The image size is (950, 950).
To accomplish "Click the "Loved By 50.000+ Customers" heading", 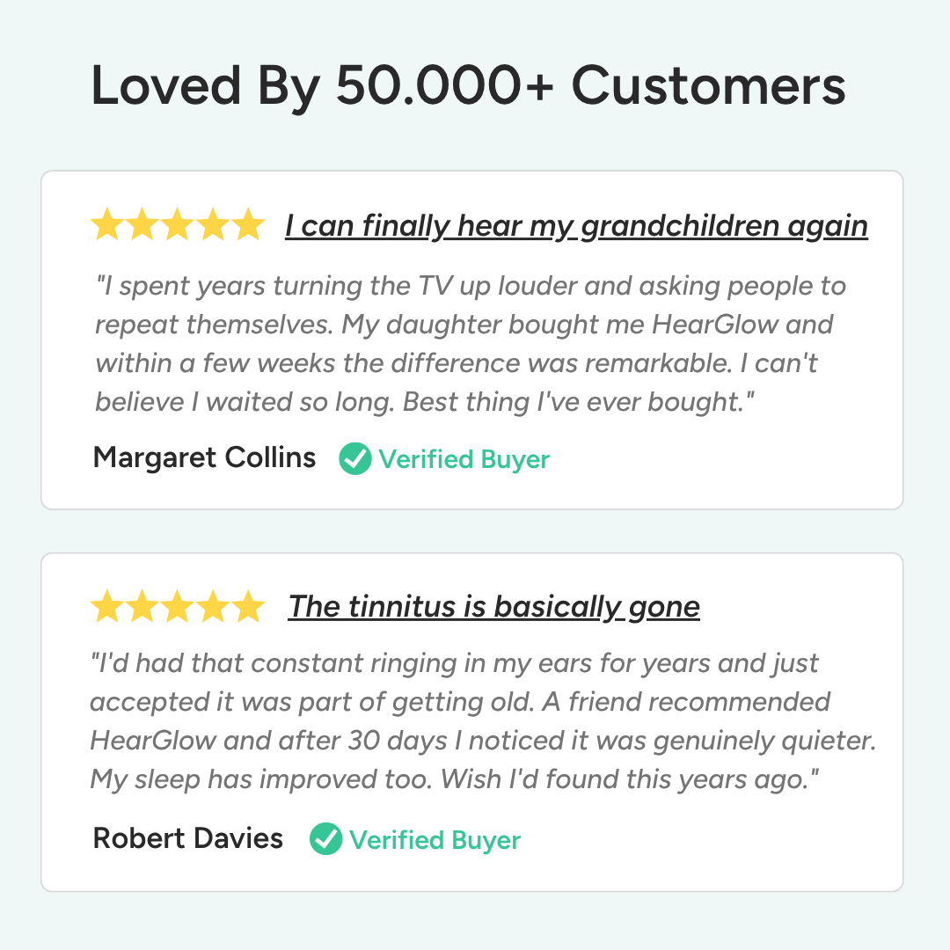I will 468,86.
